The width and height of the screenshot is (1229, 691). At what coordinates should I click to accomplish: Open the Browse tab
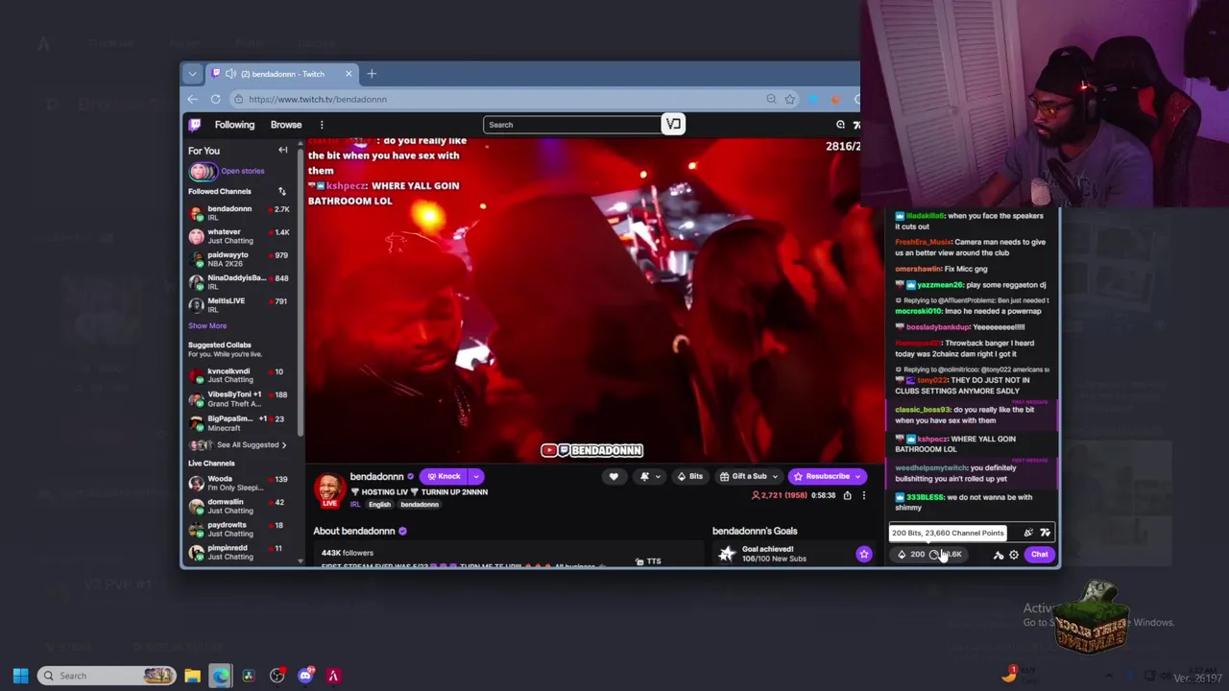pyautogui.click(x=285, y=125)
